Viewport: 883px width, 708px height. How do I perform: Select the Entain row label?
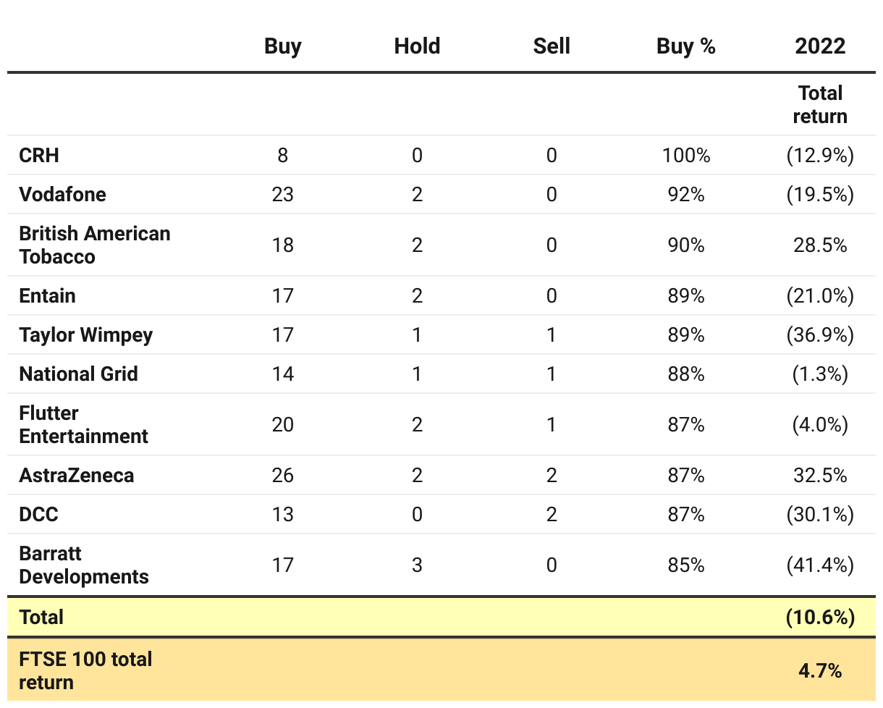47,296
